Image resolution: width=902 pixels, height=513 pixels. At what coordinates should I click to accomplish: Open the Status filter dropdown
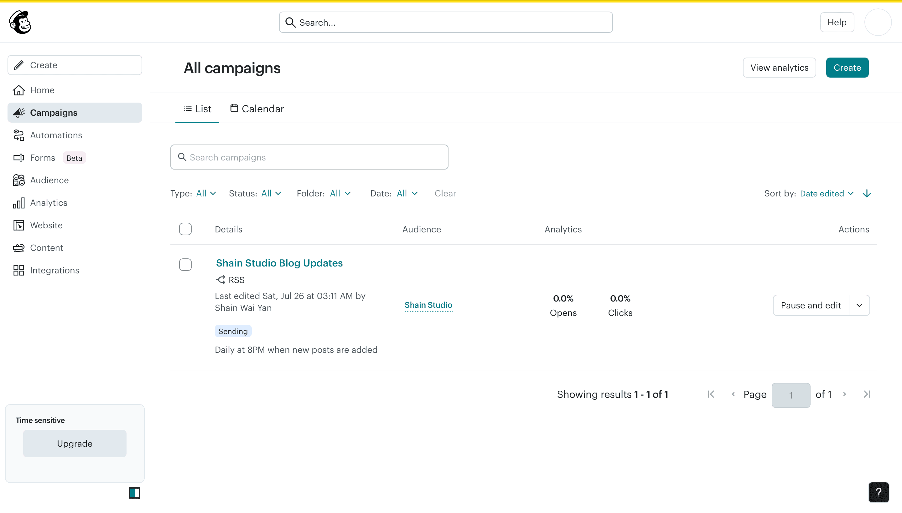[x=270, y=193]
